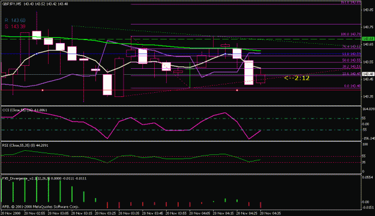Viewport: 375px width, 216px height.
Task: Select the 23.6 143.47 Fibonacci label
Action: (x=351, y=74)
